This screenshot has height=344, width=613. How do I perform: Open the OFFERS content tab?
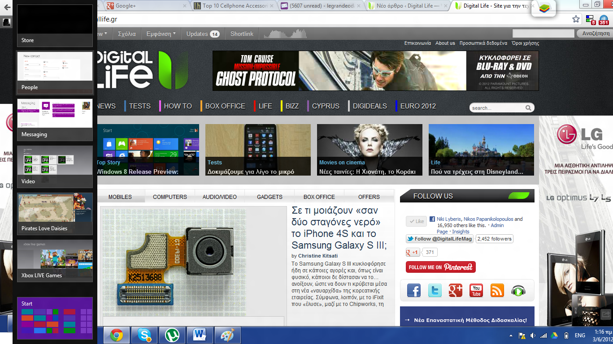point(369,197)
